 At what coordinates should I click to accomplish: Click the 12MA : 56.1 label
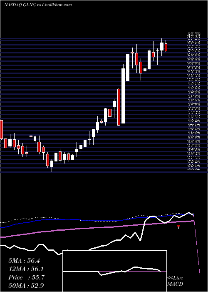click(x=27, y=269)
